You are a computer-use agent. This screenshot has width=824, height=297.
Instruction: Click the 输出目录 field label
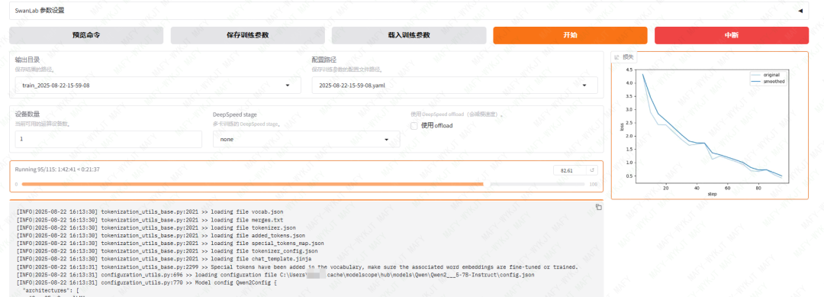click(27, 60)
